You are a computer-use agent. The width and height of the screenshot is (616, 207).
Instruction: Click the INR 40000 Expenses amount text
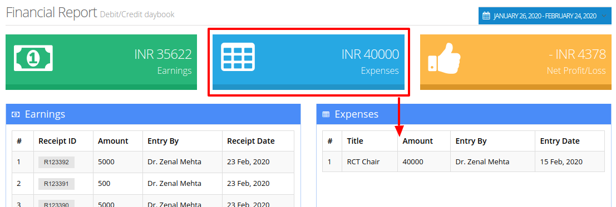pos(370,54)
